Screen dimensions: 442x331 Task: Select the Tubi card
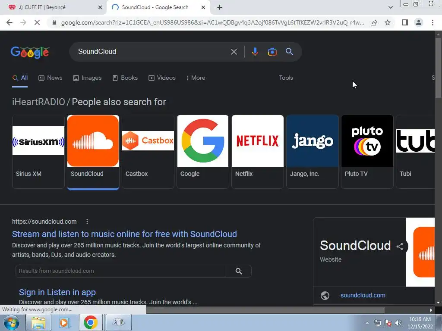pyautogui.click(x=415, y=151)
